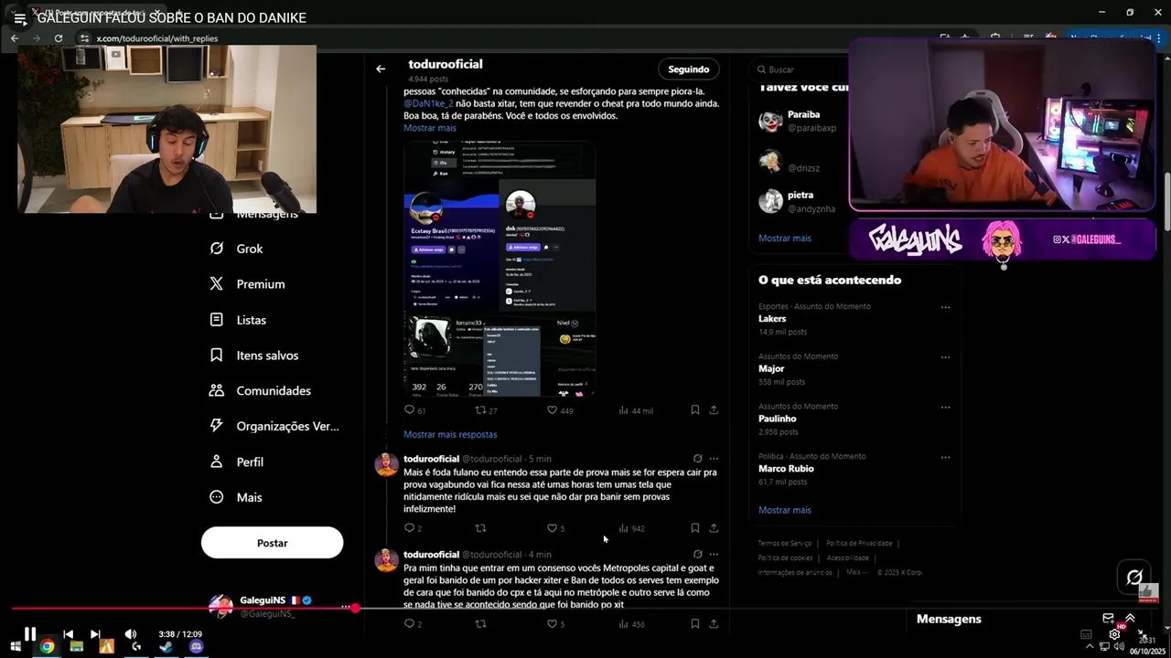Repost the reply with 942 views

(x=480, y=528)
